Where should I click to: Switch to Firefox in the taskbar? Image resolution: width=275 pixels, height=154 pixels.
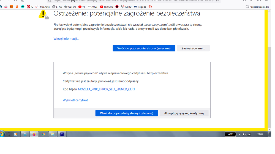tap(34, 134)
